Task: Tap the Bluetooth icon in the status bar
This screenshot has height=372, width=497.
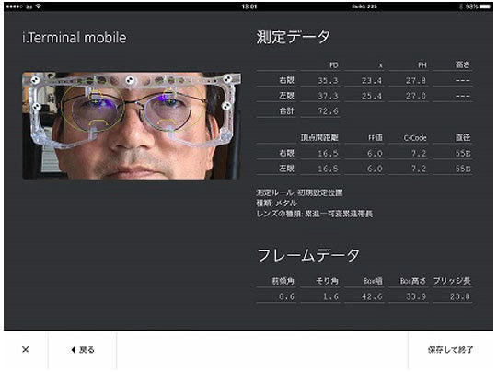Action: pyautogui.click(x=461, y=6)
